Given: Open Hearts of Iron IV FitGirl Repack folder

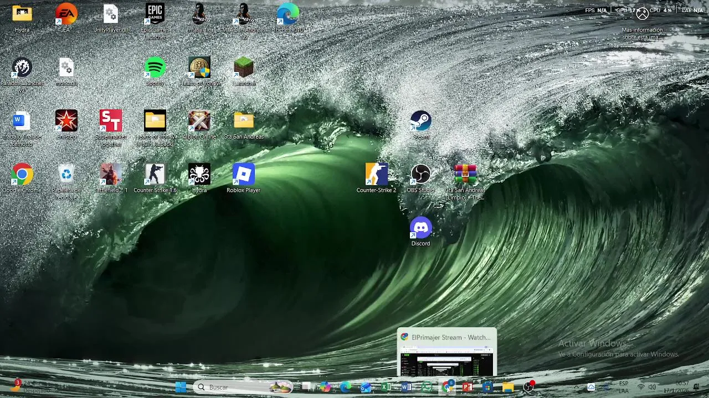Looking at the screenshot, I should click(155, 129).
